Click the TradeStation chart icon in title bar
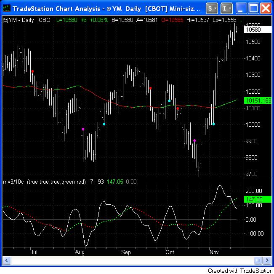Screen dimensions: 274x274 click(x=7, y=8)
